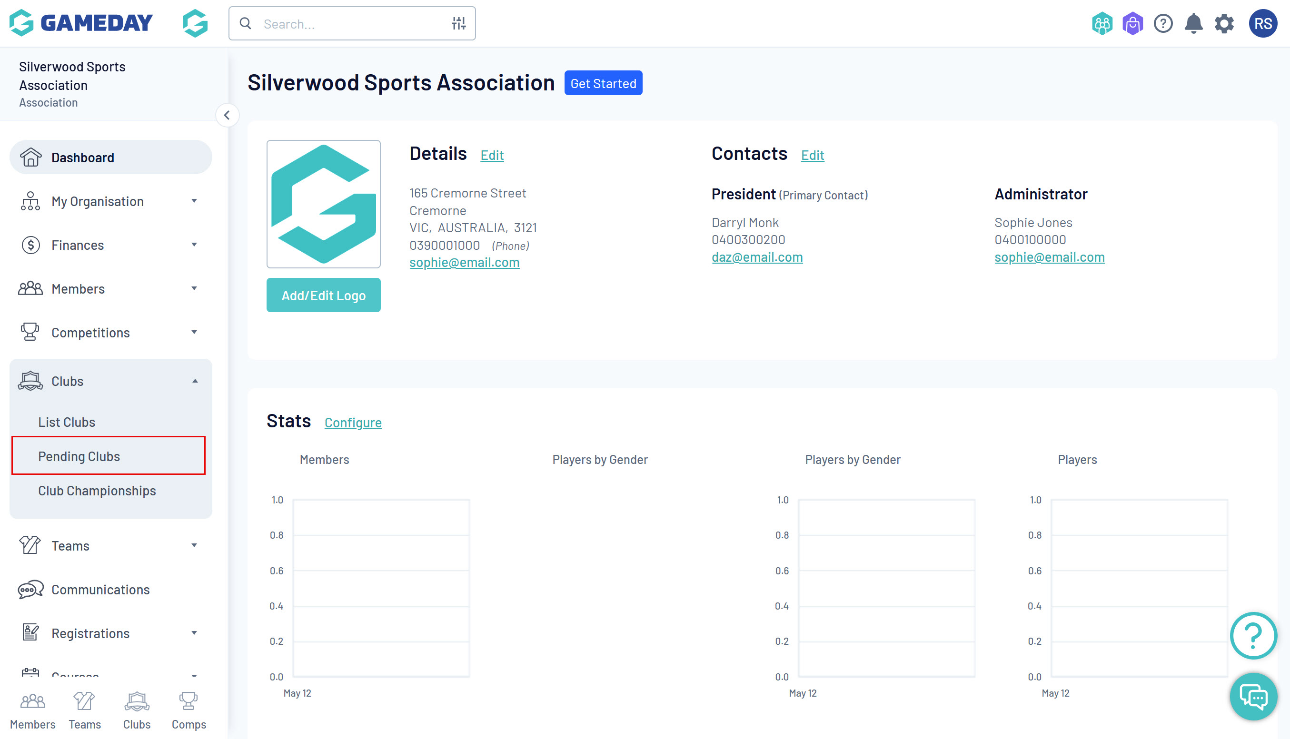Viewport: 1290px width, 739px height.
Task: Expand the Competitions menu
Action: pyautogui.click(x=110, y=333)
